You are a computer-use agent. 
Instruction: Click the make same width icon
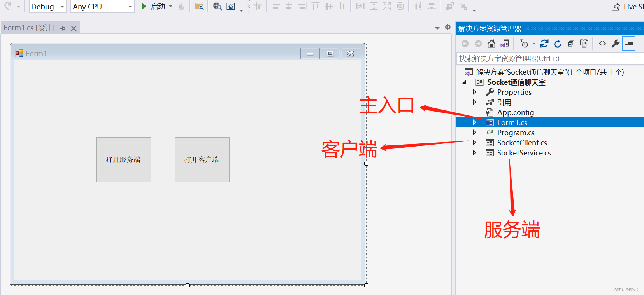click(x=360, y=6)
